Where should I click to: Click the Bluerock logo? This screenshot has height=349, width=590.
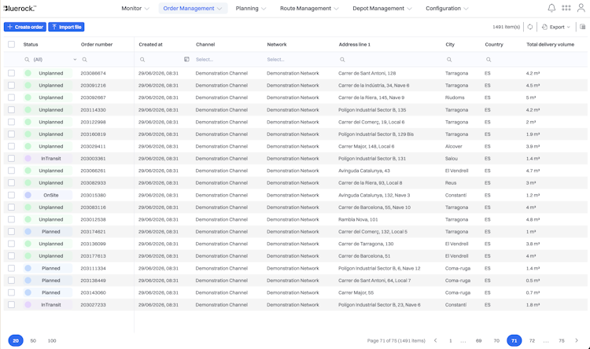[x=20, y=8]
